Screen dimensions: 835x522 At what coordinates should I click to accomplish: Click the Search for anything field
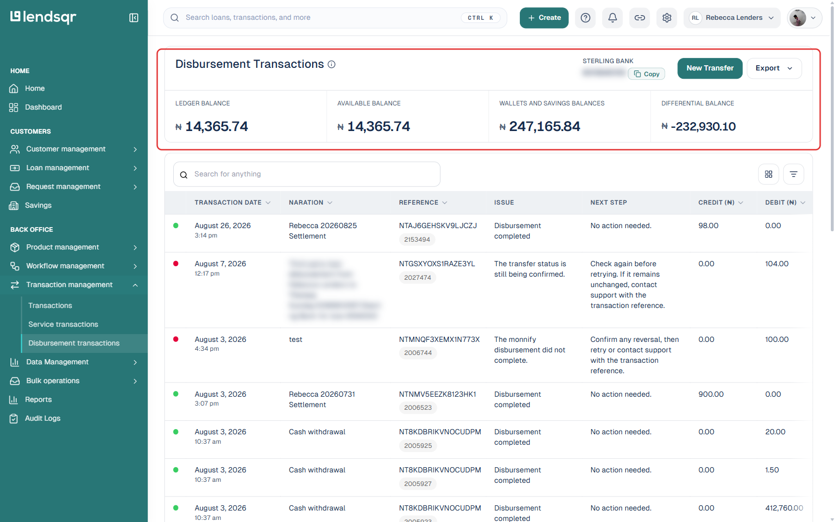307,174
